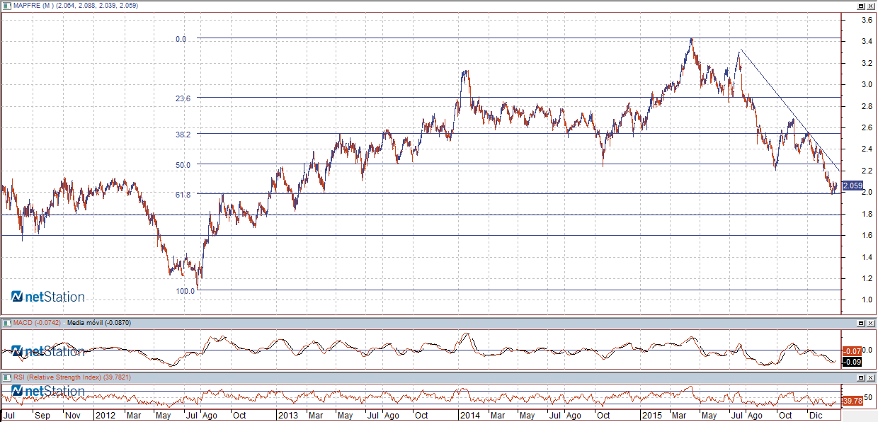Select the descending trendline from the July 2015 high

789,111
